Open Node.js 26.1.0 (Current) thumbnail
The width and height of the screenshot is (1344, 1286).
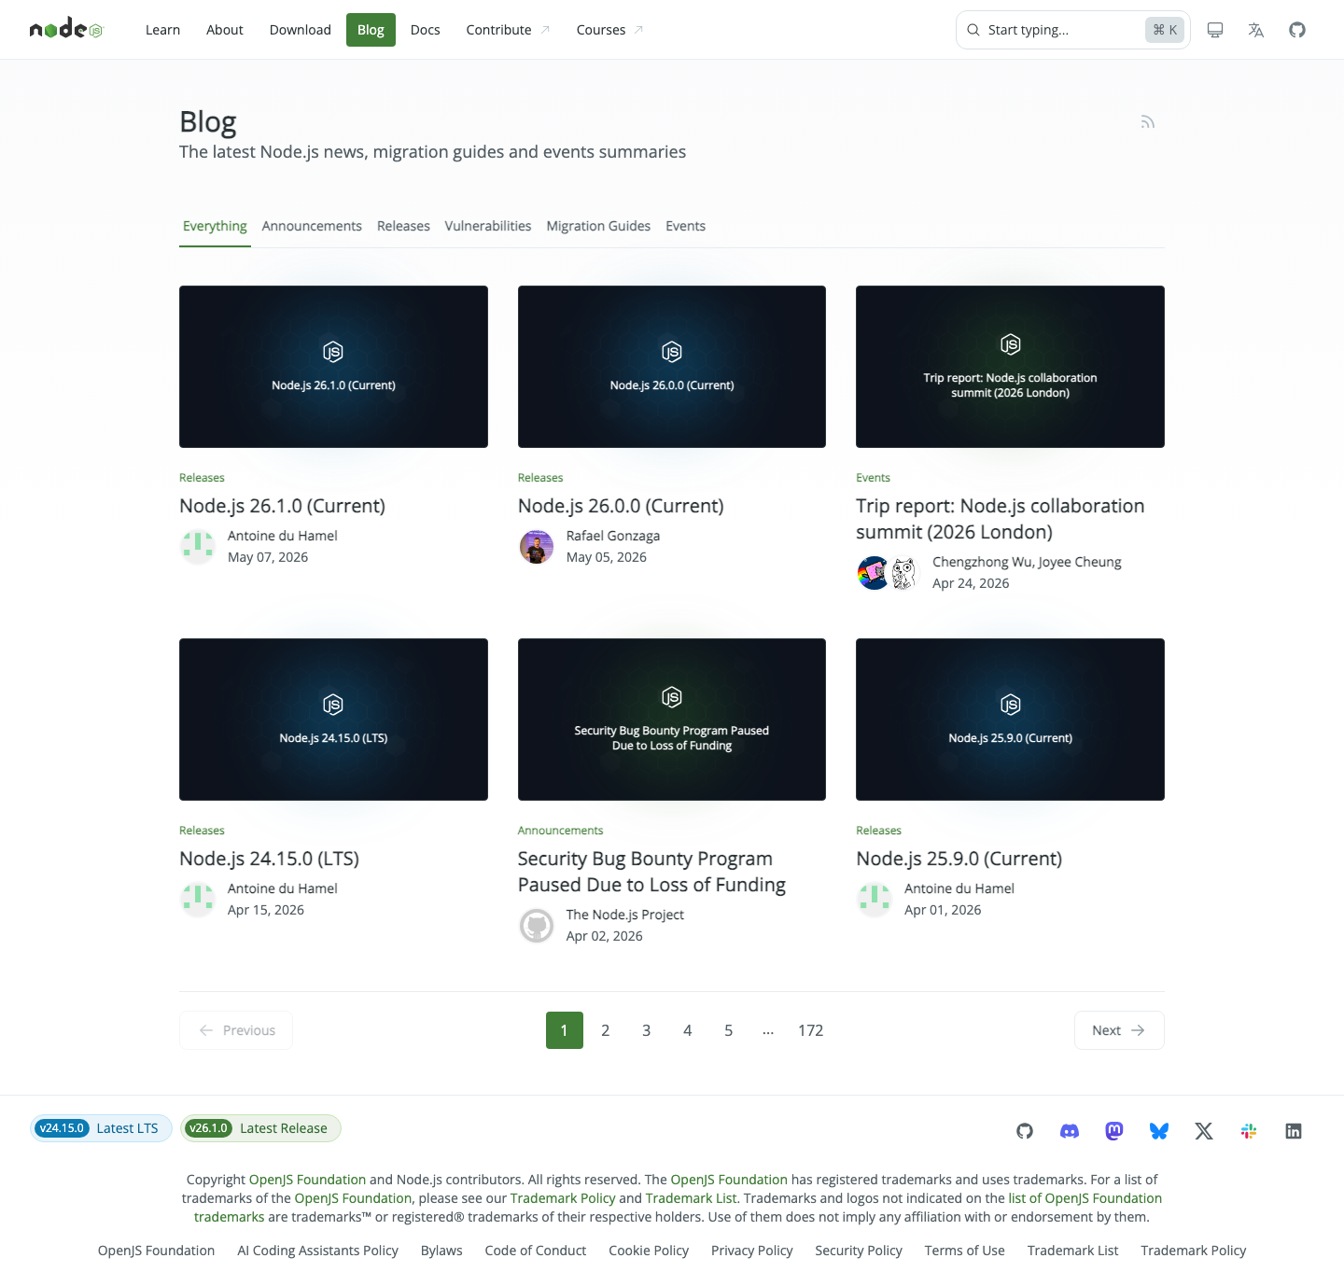(x=333, y=367)
